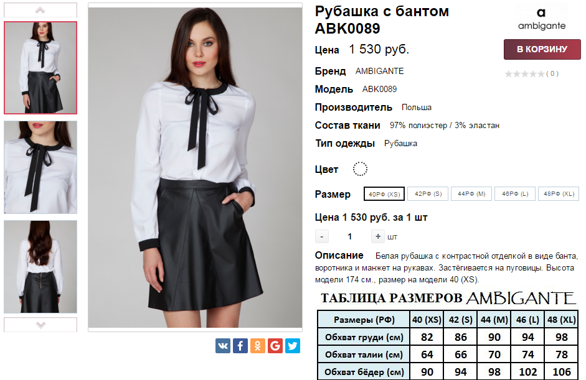View the bow close-up thumbnail
The height and width of the screenshot is (380, 586).
click(40, 167)
